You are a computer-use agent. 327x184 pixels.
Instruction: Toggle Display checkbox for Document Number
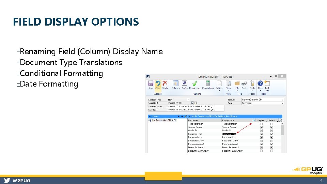coord(261,141)
